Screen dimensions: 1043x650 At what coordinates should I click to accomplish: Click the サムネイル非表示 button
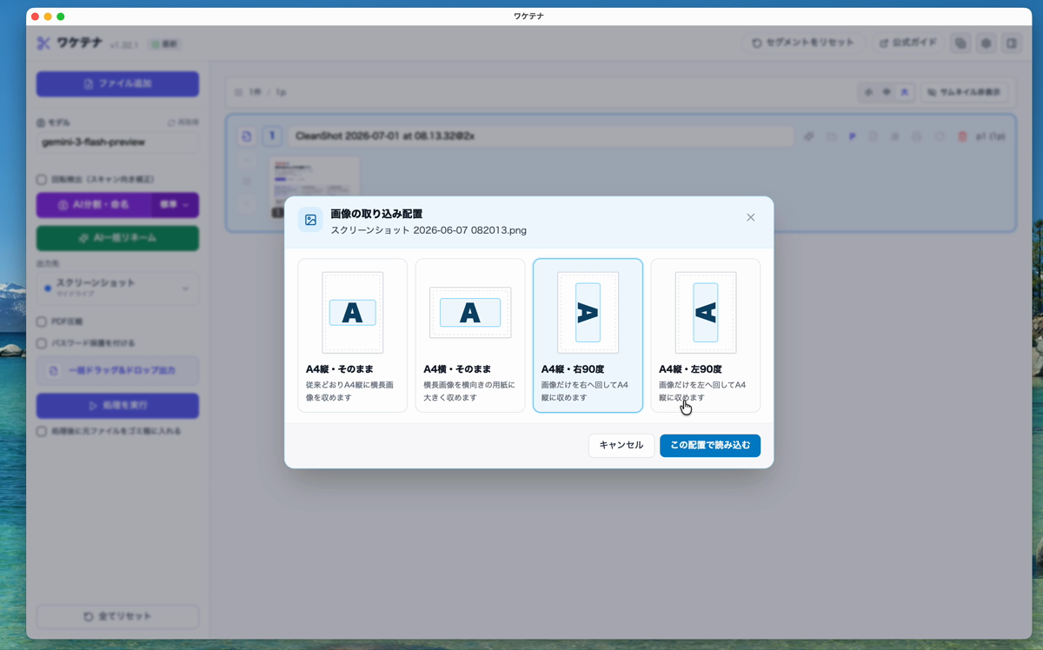tap(965, 92)
